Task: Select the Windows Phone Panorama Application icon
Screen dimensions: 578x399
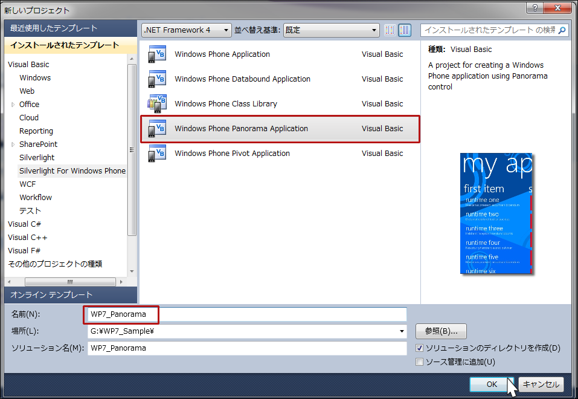Action: click(x=157, y=128)
